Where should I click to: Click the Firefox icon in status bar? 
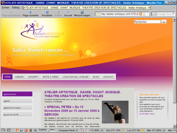(31, 131)
